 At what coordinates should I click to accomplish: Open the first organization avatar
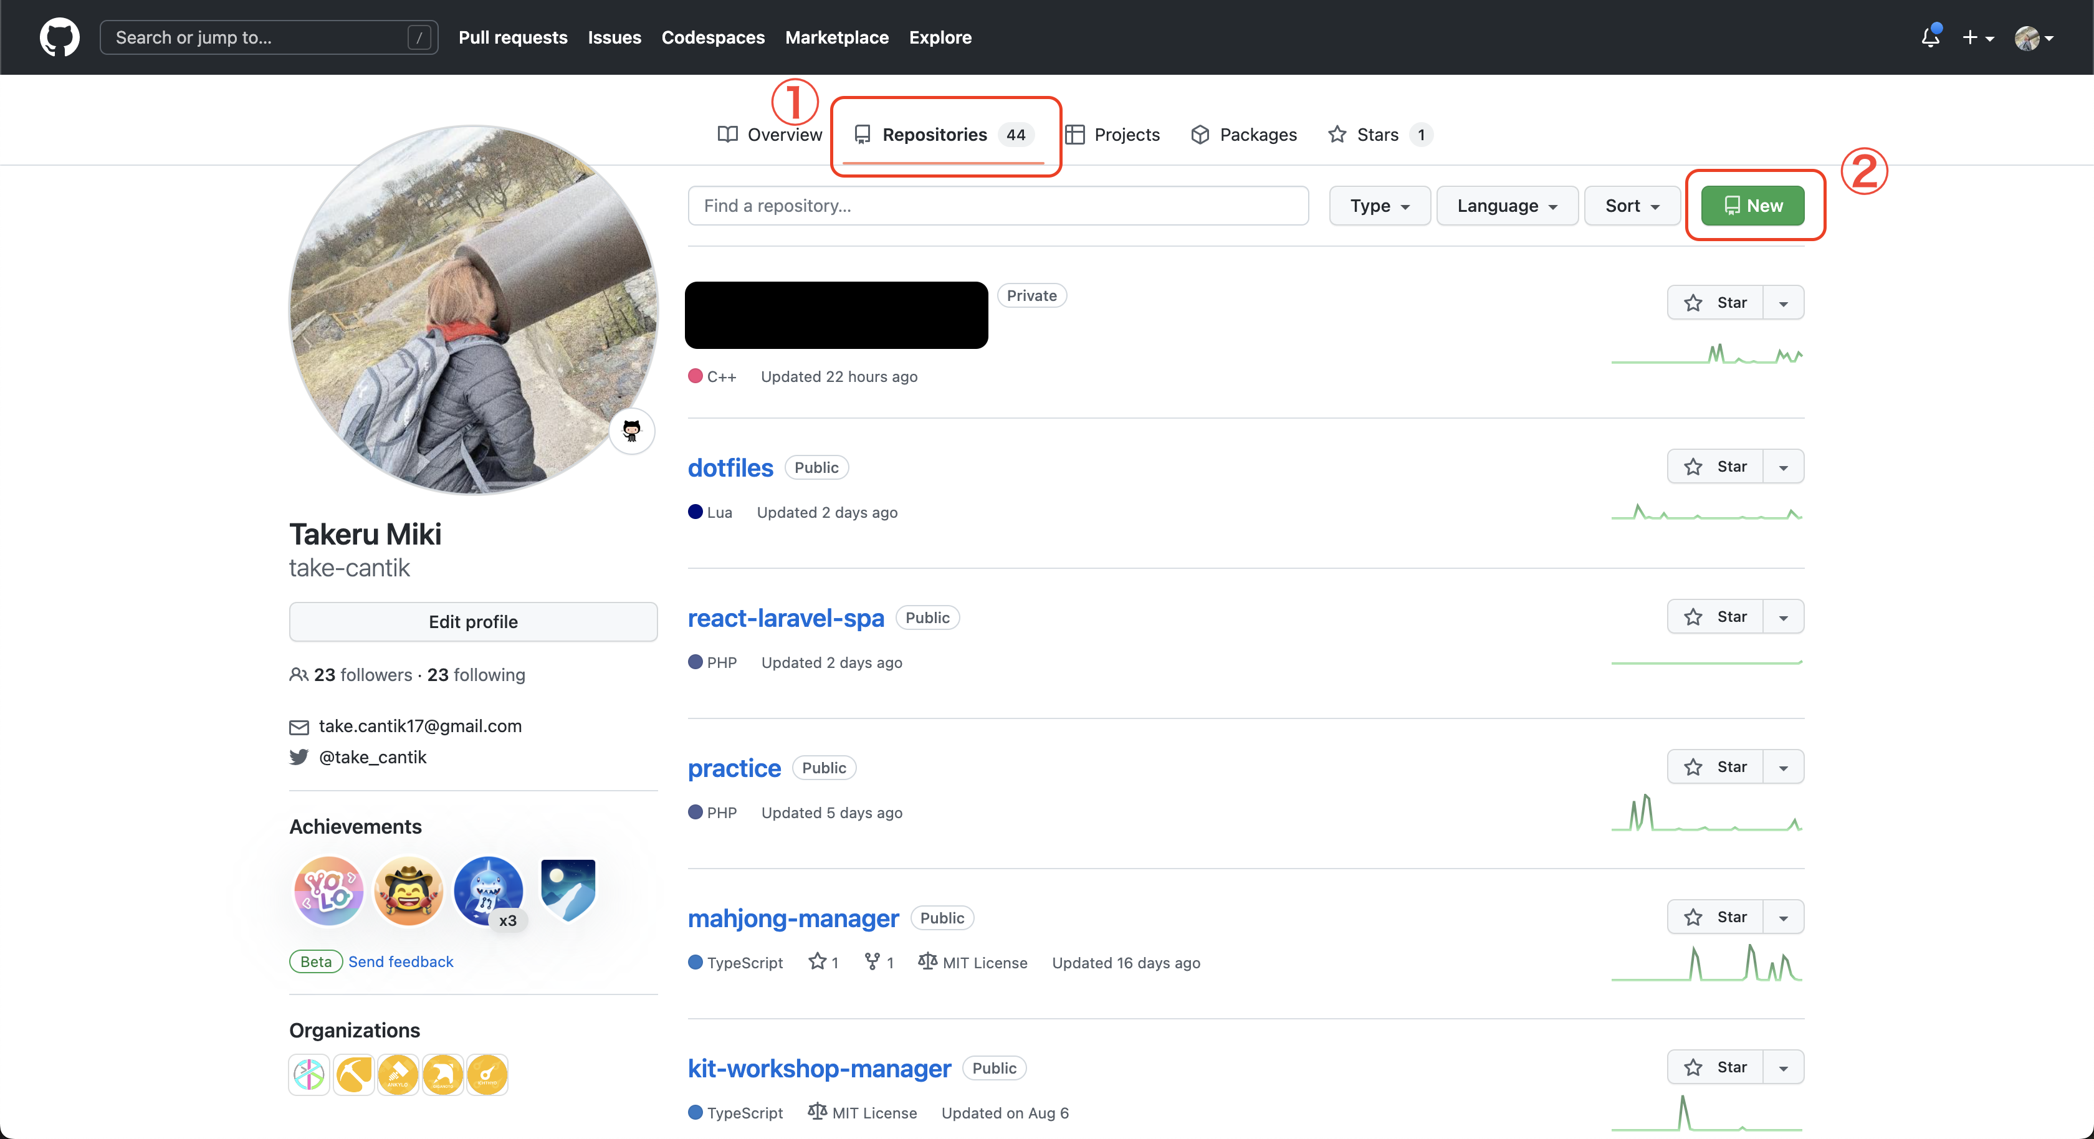(x=309, y=1075)
